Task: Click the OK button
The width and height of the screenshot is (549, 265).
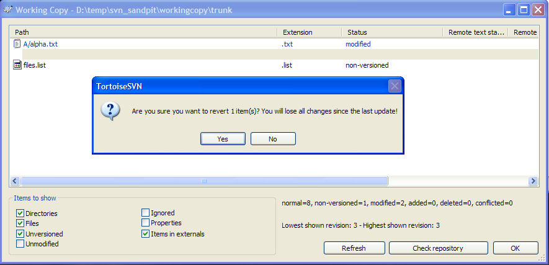Action: point(516,248)
